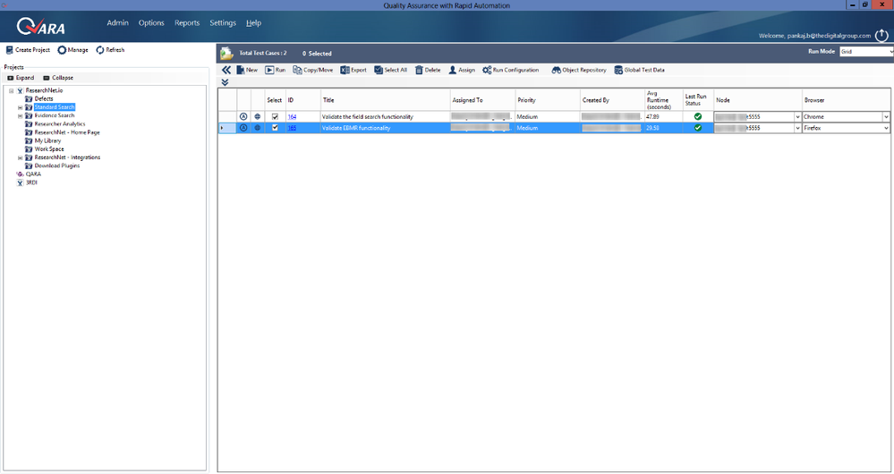Open Manage projects
The width and height of the screenshot is (894, 474).
click(x=73, y=50)
